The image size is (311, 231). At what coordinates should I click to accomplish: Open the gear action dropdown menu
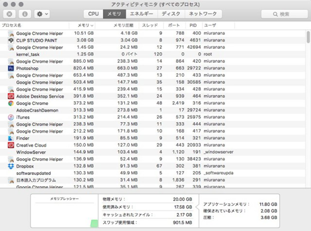(x=42, y=14)
